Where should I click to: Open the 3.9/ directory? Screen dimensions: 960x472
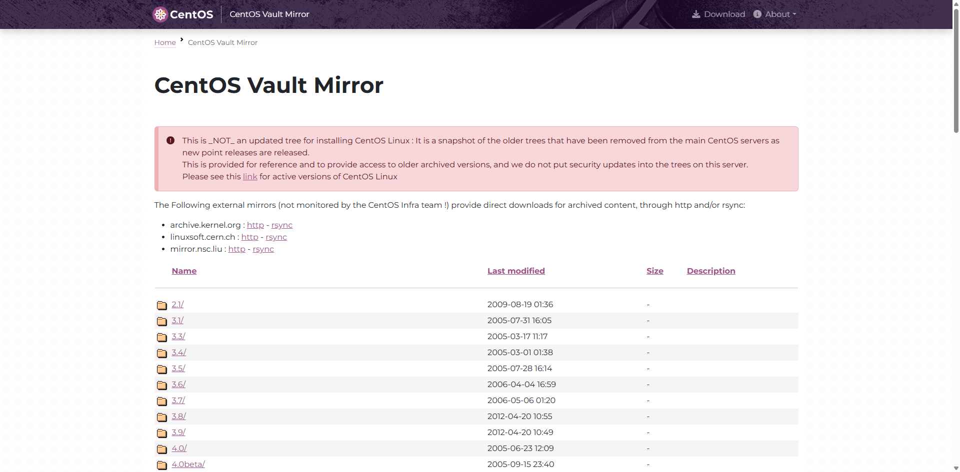coord(179,432)
